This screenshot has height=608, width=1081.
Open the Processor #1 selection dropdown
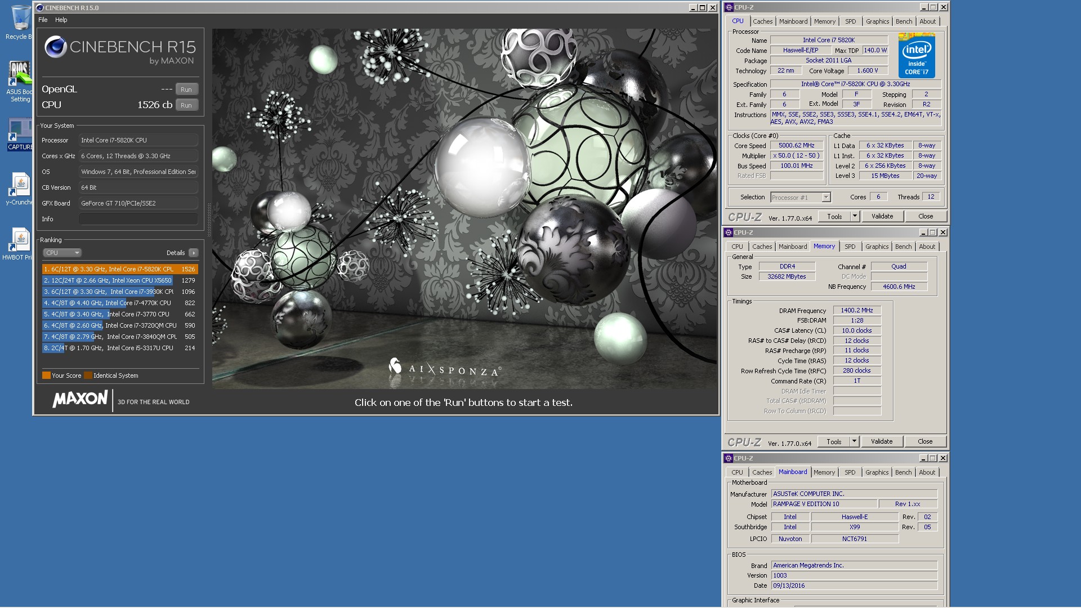(x=801, y=197)
